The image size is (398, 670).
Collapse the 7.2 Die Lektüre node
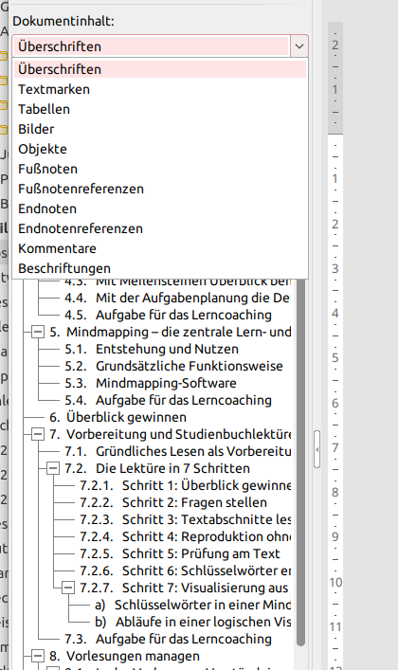pos(53,469)
